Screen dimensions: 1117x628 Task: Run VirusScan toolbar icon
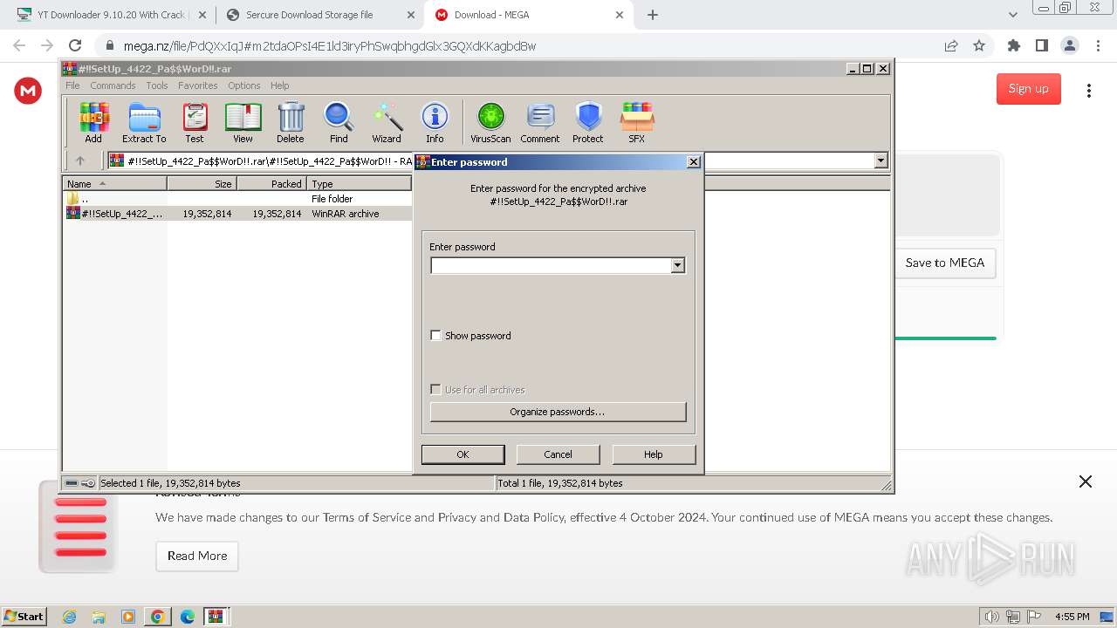tap(490, 122)
